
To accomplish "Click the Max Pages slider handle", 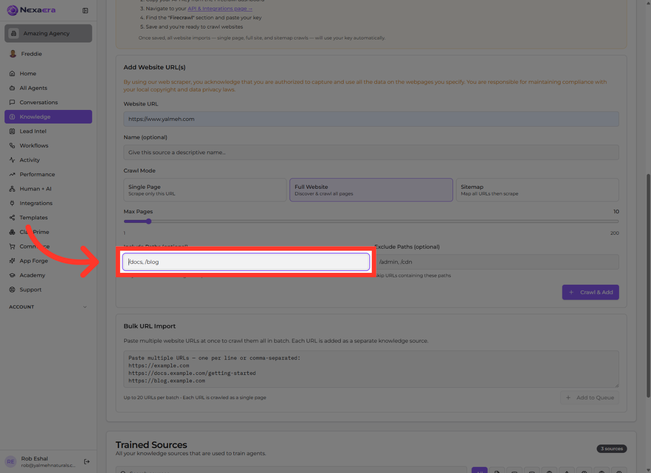I will point(149,222).
